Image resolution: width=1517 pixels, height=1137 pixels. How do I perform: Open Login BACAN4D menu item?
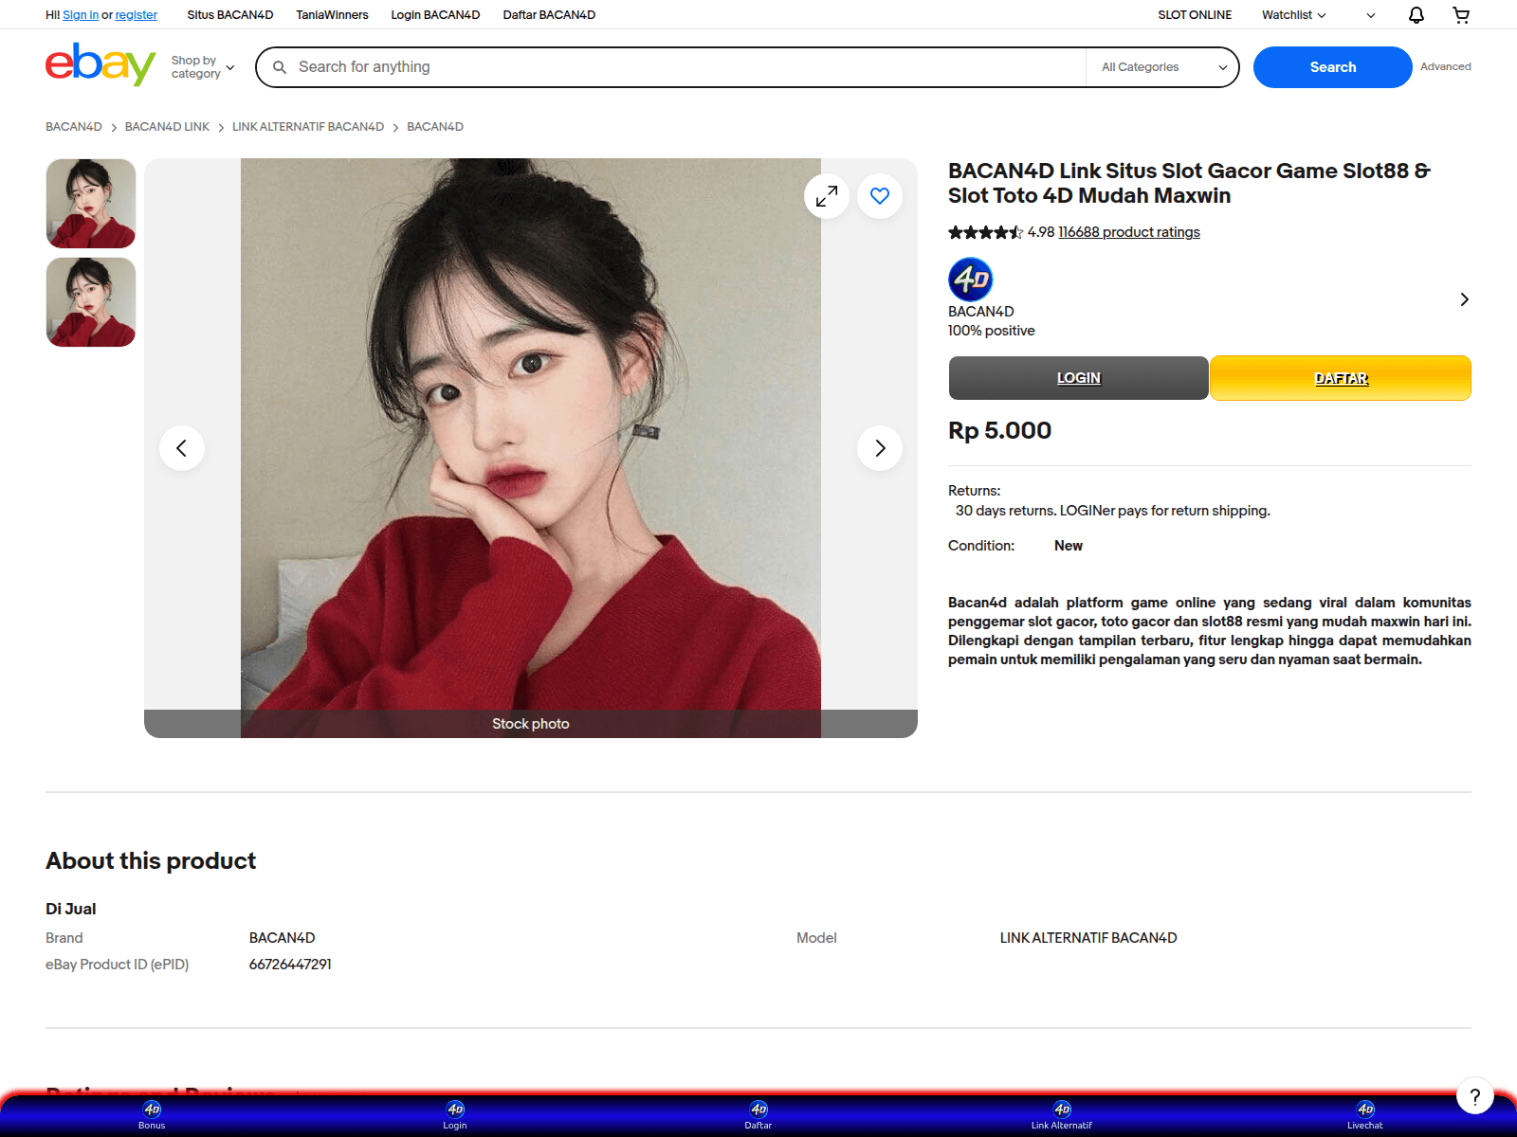tap(435, 15)
